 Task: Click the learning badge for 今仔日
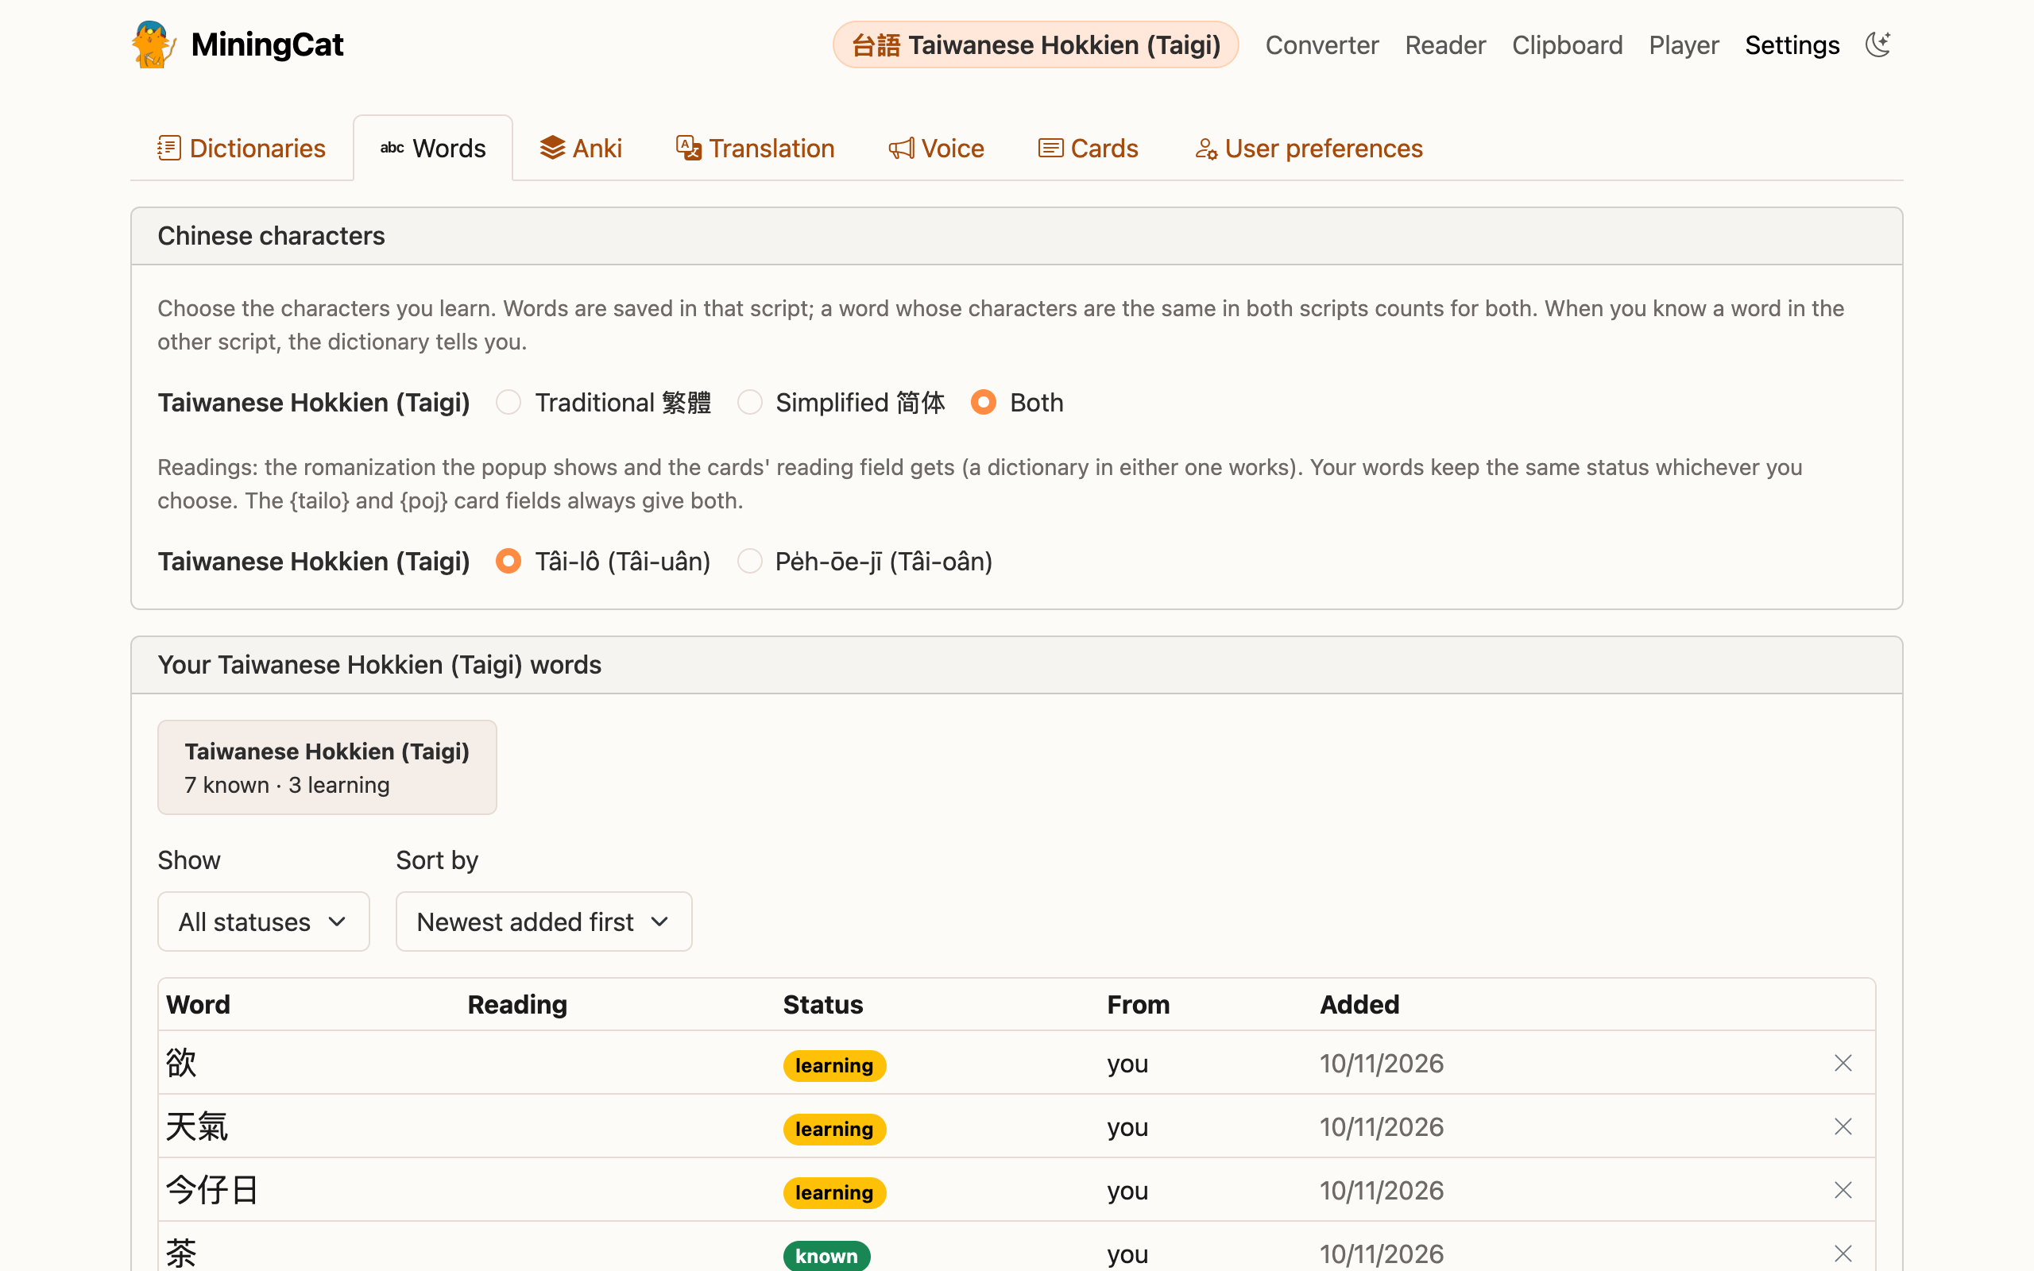(834, 1192)
